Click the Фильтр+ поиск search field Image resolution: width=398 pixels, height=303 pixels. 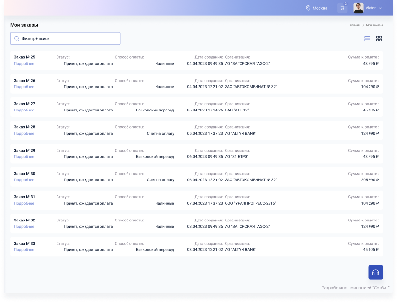[x=68, y=39]
